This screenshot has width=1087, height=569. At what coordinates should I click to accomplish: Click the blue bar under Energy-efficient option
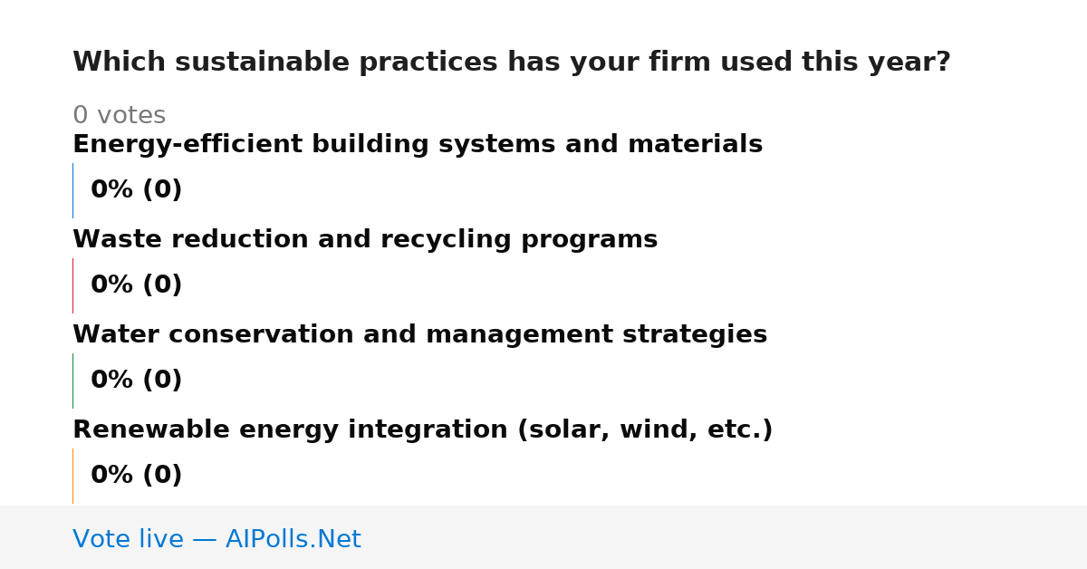tap(72, 190)
